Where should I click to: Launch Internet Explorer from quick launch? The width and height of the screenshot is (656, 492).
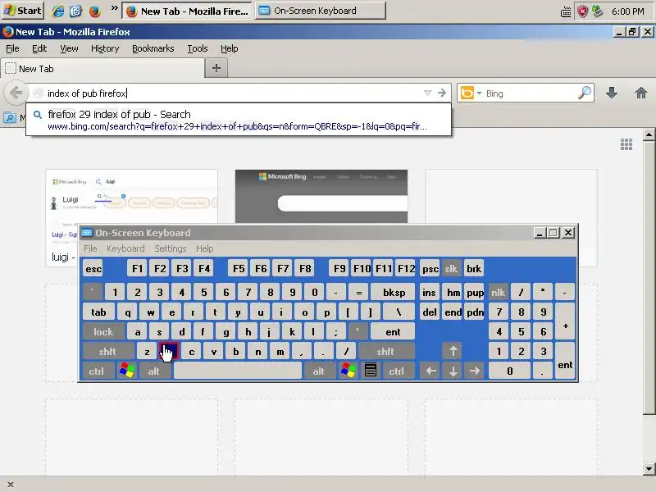tap(57, 11)
